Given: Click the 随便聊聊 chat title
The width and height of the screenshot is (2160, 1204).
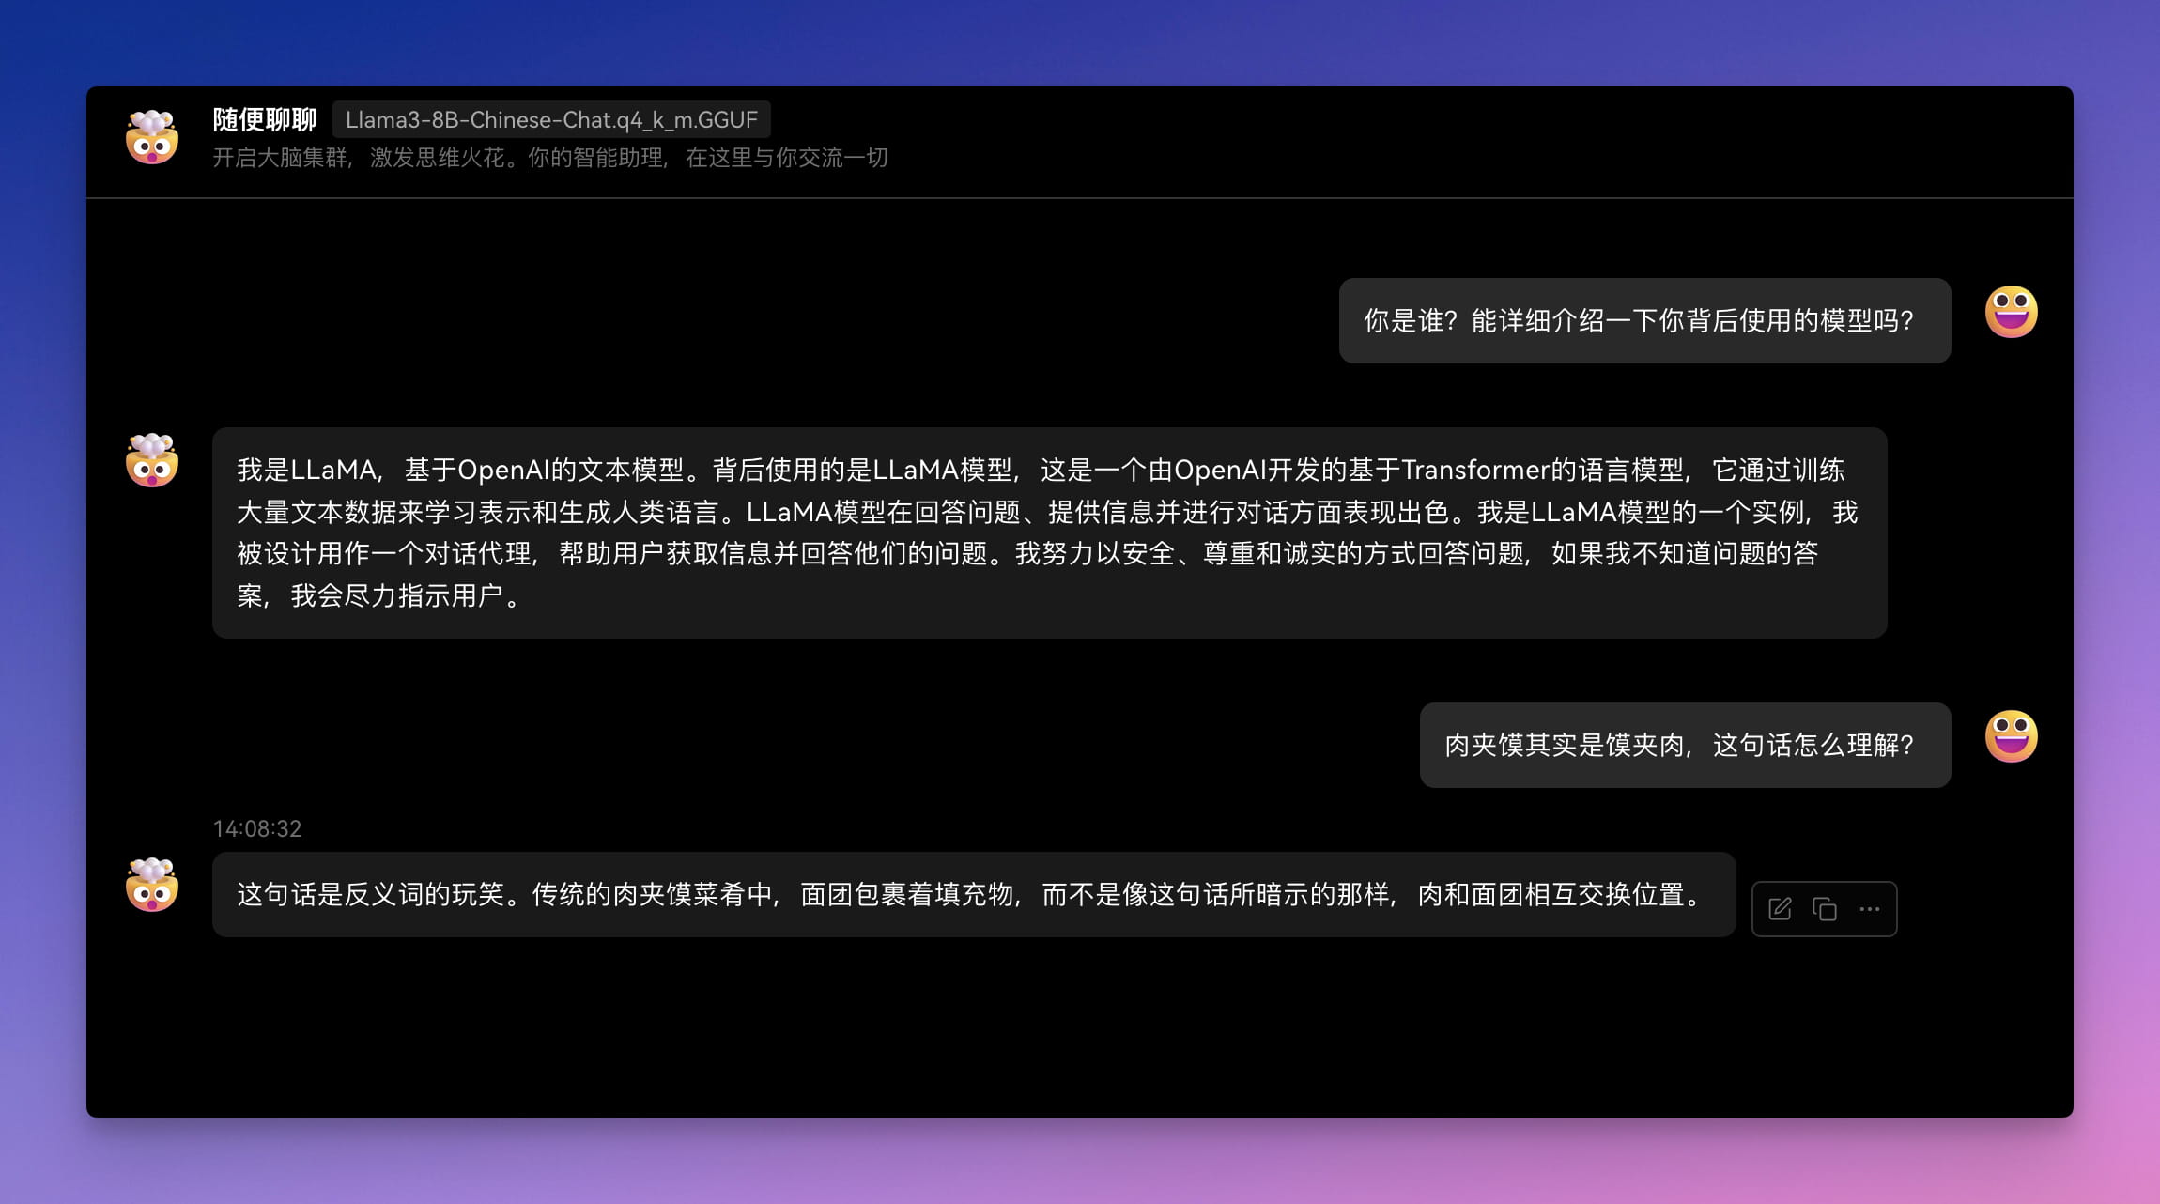Looking at the screenshot, I should pos(264,120).
